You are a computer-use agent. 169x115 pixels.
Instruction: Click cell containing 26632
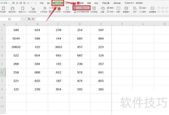(16, 47)
